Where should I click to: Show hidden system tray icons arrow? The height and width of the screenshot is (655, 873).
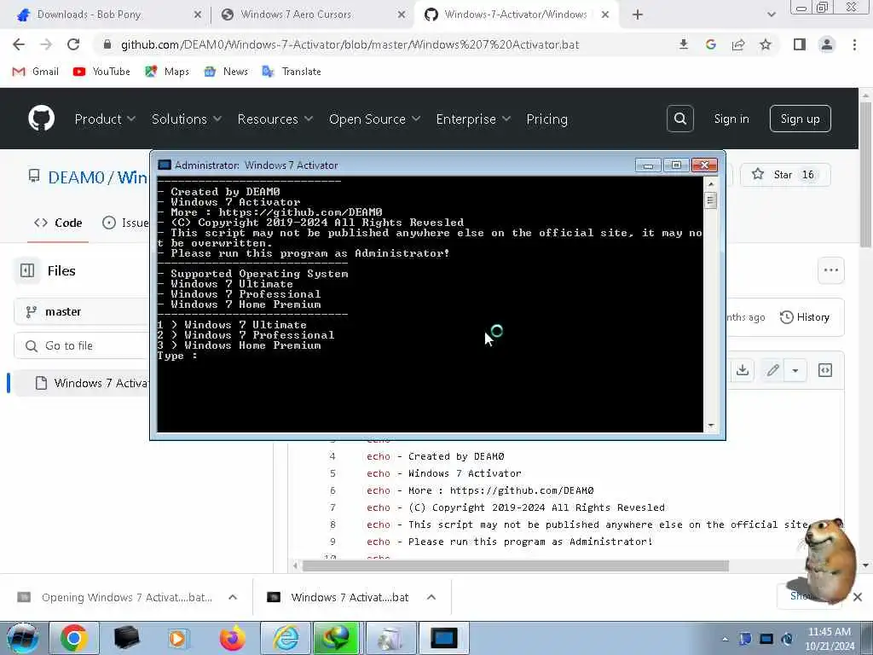point(725,639)
